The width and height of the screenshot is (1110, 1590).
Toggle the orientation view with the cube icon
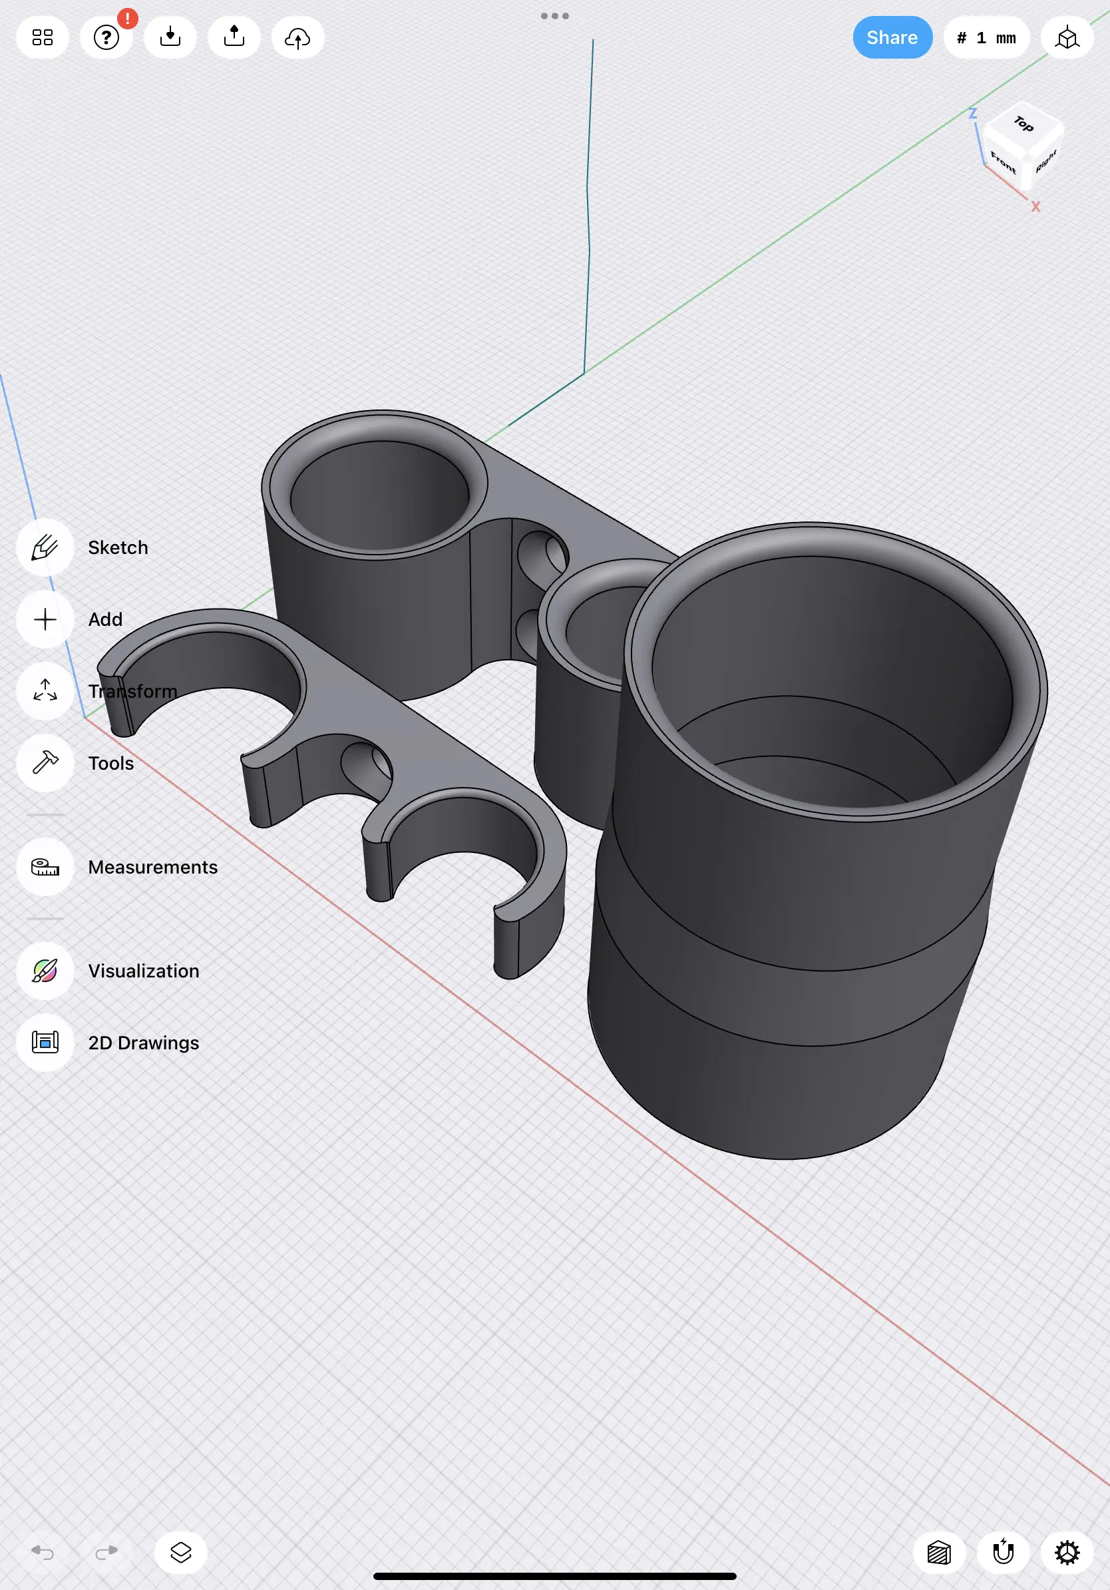pos(1066,37)
